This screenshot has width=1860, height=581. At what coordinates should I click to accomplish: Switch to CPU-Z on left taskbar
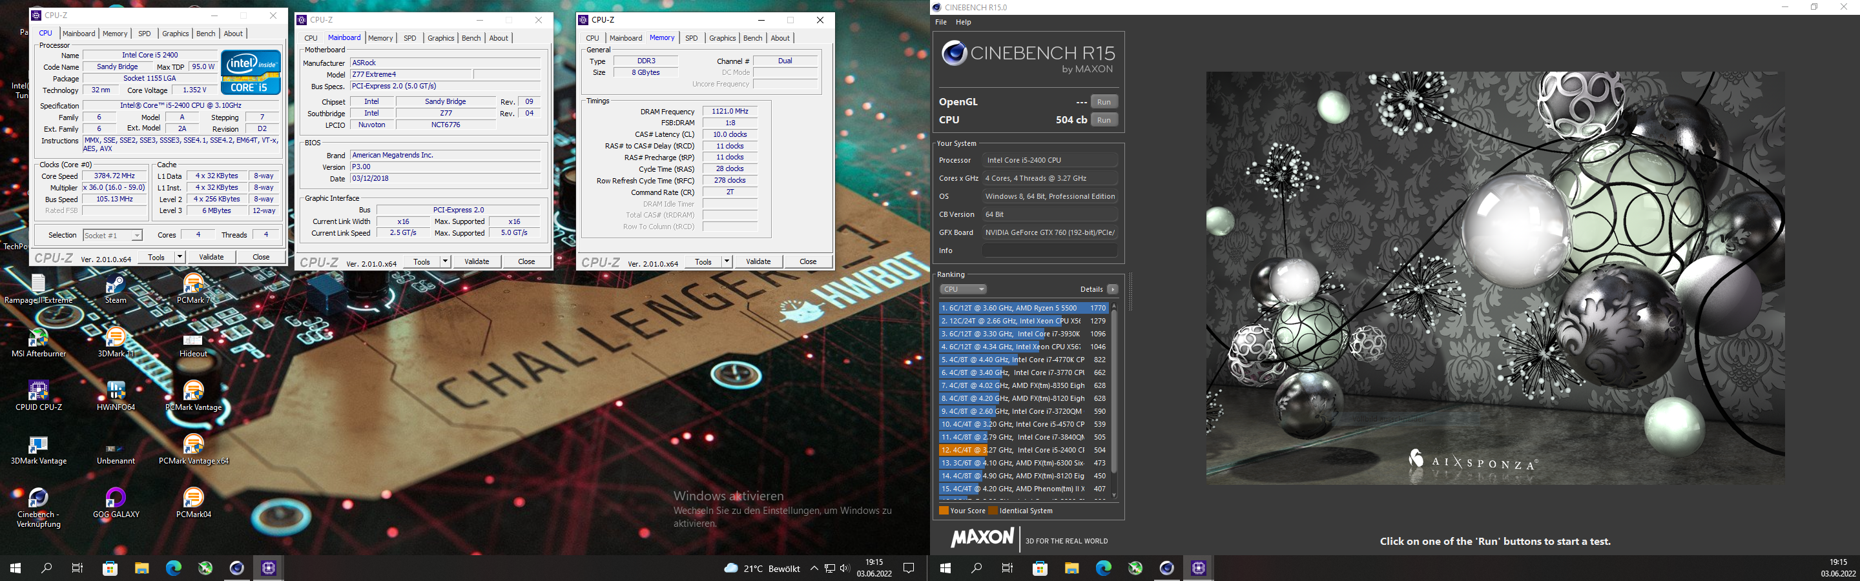click(x=269, y=568)
